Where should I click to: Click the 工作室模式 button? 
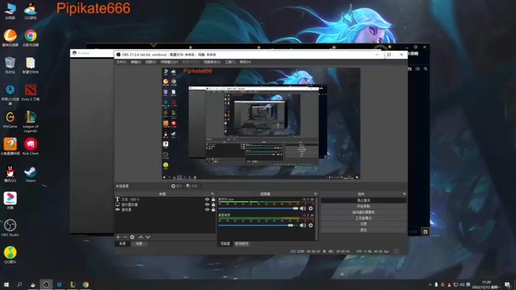pyautogui.click(x=363, y=218)
